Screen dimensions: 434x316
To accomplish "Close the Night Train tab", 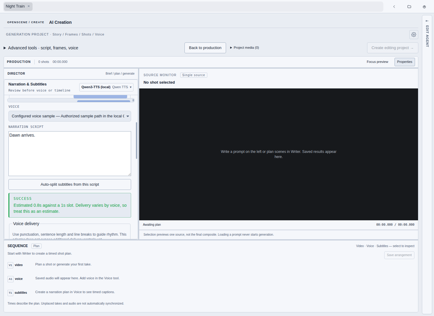I will [29, 6].
